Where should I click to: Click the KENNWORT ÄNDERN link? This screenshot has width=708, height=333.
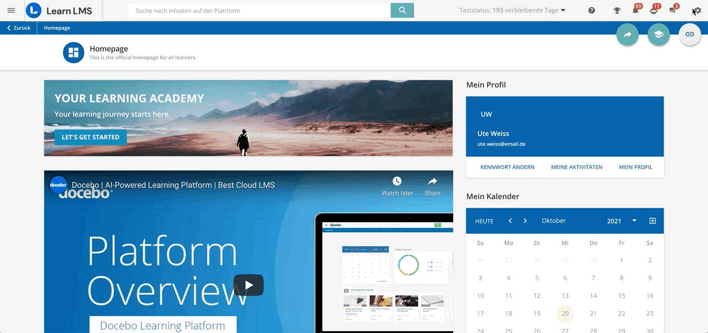click(507, 167)
